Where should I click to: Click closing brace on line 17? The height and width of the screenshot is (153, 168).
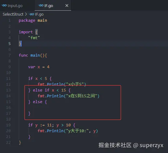[x=29, y=114]
